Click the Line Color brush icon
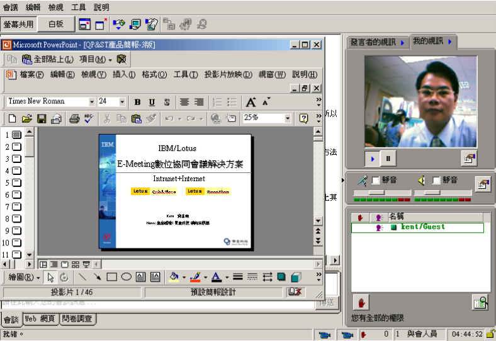 (195, 277)
